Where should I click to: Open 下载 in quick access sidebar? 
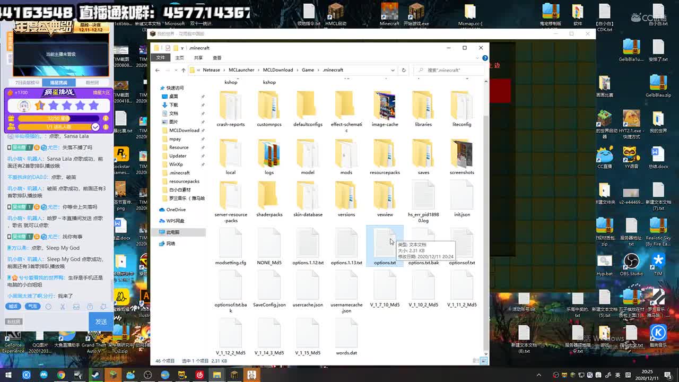click(173, 105)
